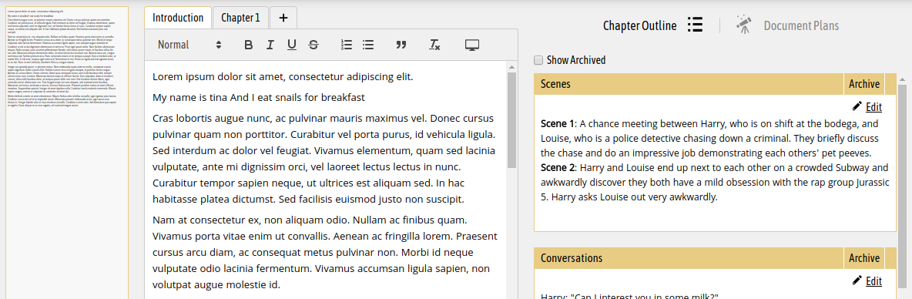912x299 pixels.
Task: Clear text formatting
Action: pyautogui.click(x=434, y=45)
